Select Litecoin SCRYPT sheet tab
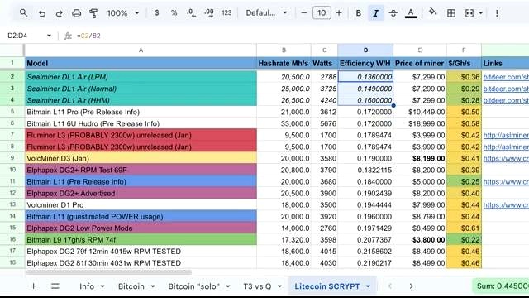 click(x=327, y=286)
